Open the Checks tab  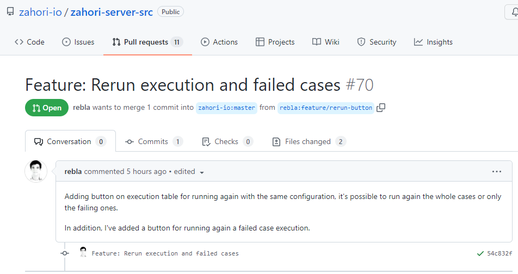227,142
